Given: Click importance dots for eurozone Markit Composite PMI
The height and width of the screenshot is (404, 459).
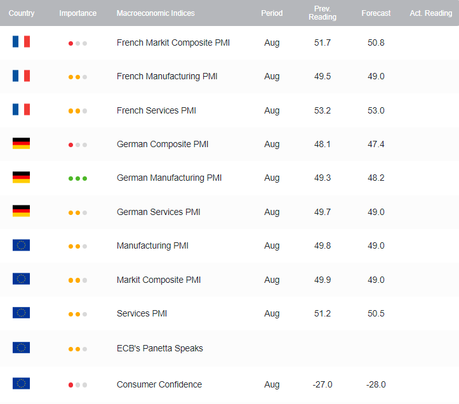Looking at the screenshot, I should point(77,280).
